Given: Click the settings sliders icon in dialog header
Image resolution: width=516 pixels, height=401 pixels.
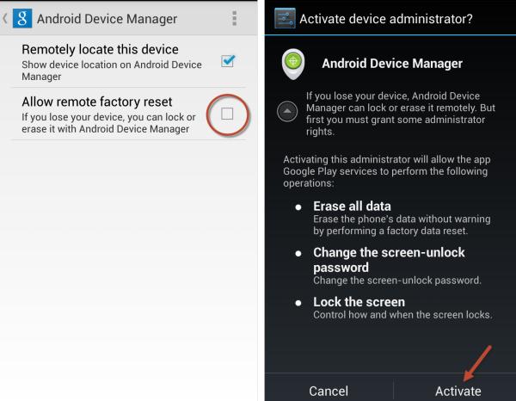Looking at the screenshot, I should tap(285, 19).
